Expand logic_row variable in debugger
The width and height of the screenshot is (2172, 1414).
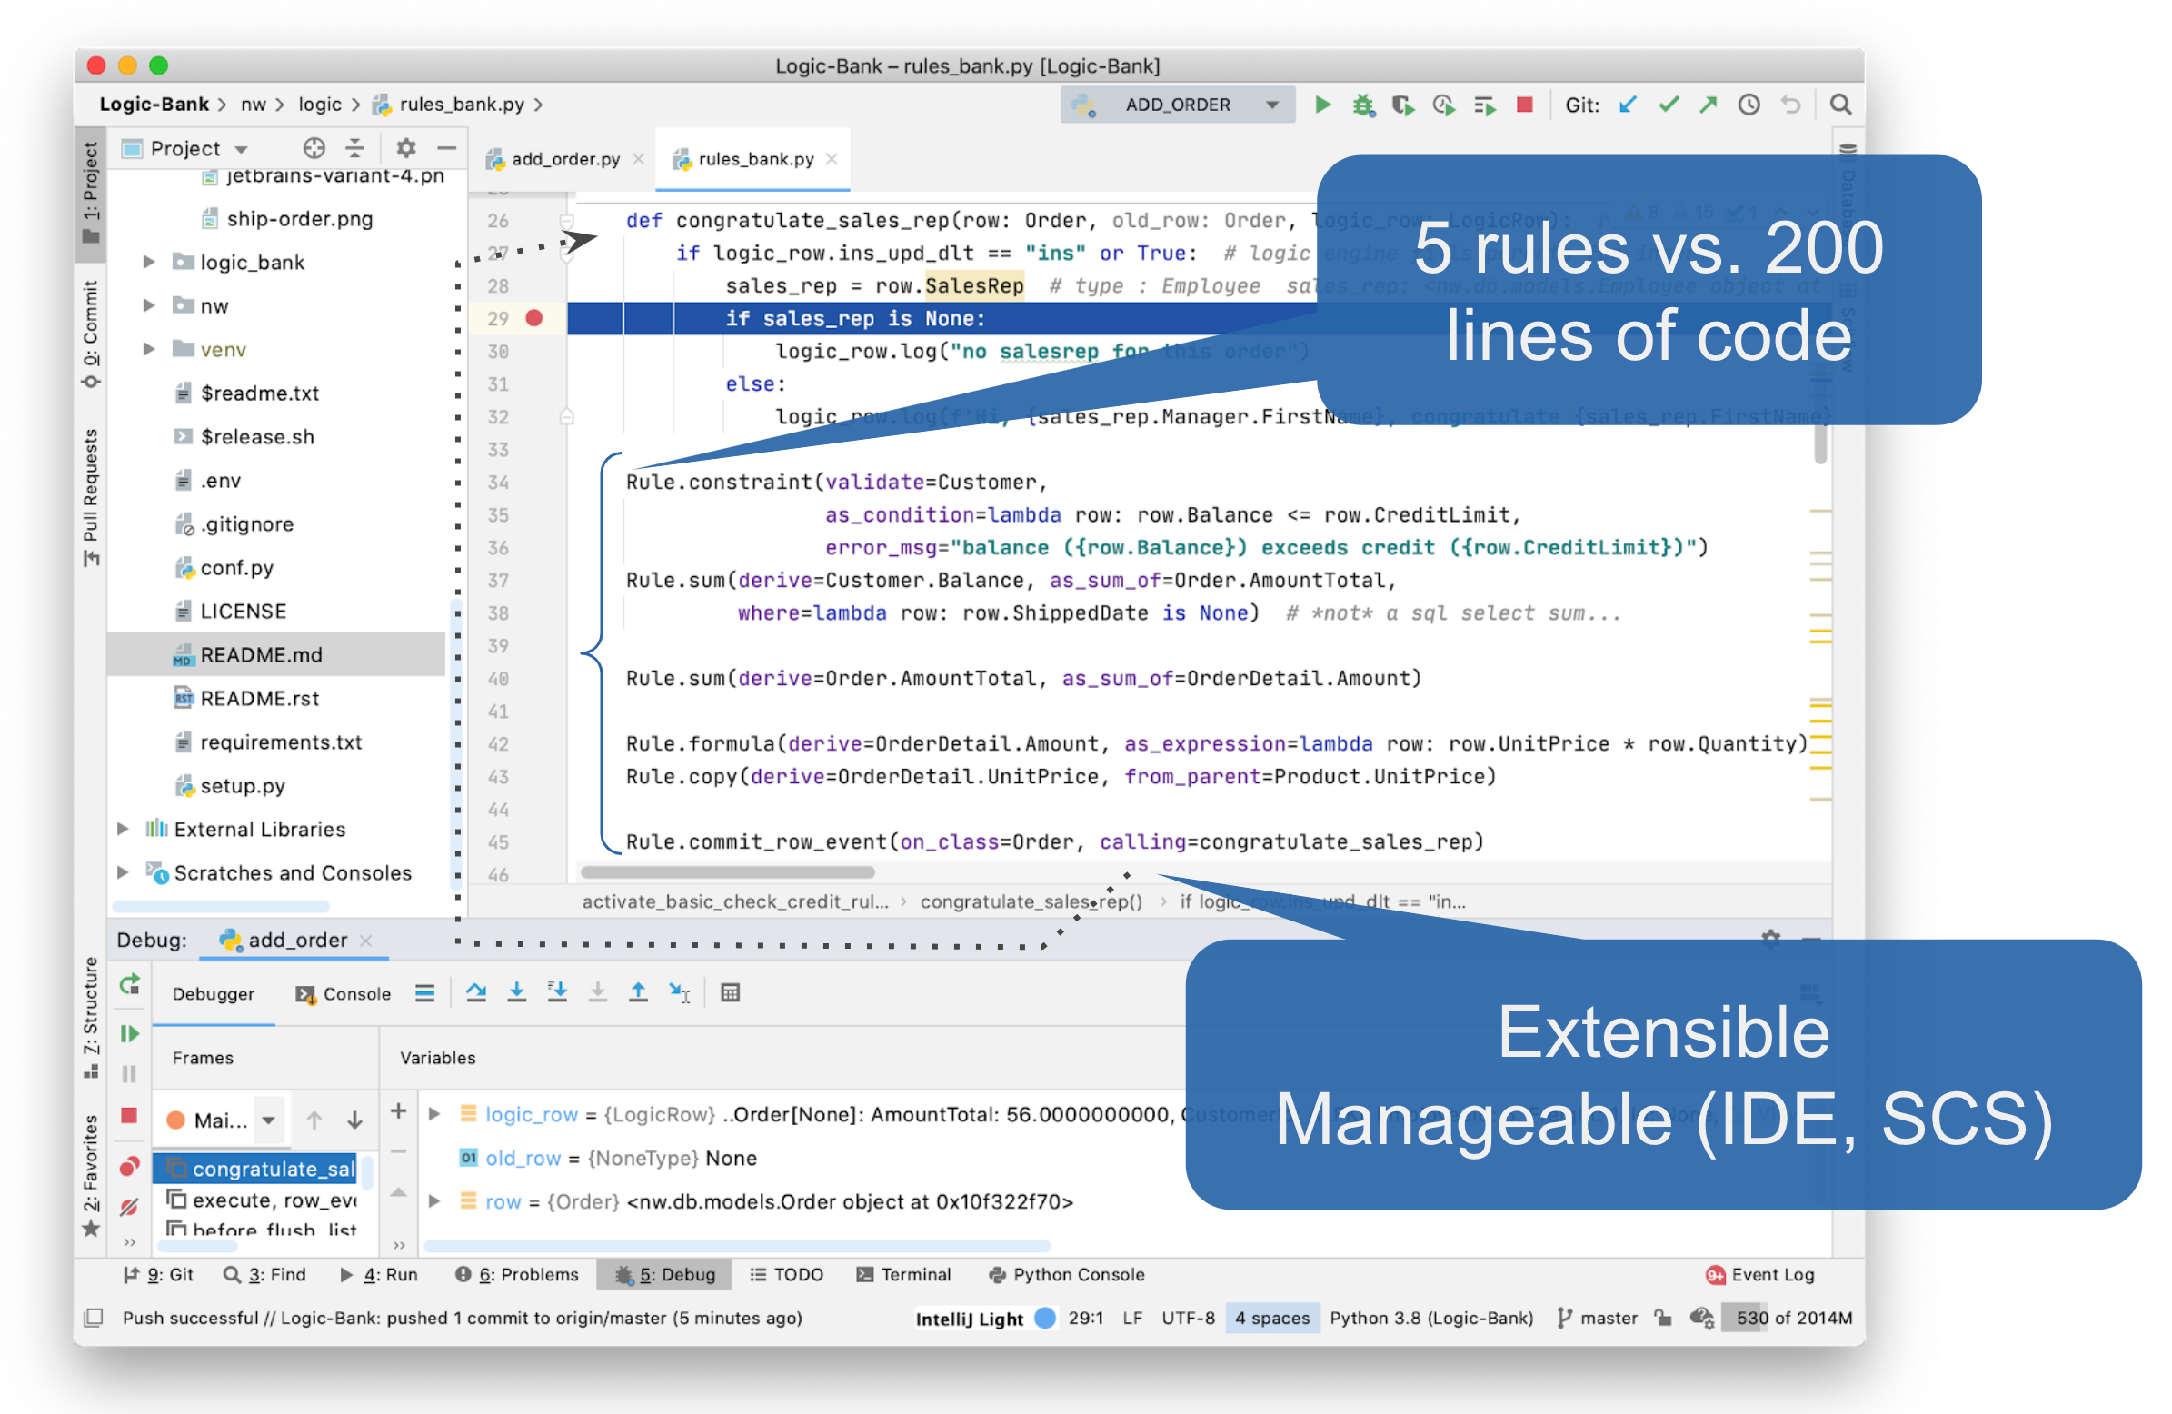pos(435,1114)
